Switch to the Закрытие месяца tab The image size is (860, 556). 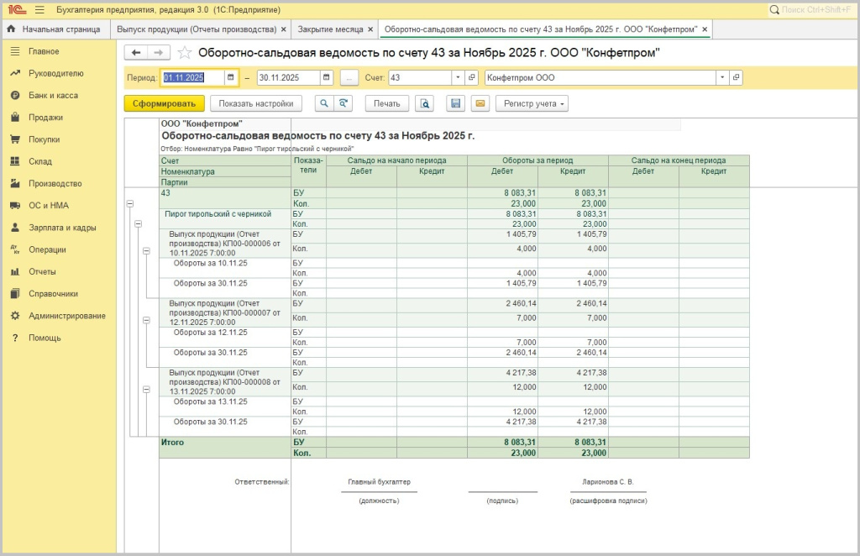point(330,29)
